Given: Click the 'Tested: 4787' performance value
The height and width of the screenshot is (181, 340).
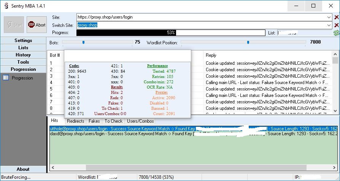Looking at the screenshot, I should coord(164,71).
